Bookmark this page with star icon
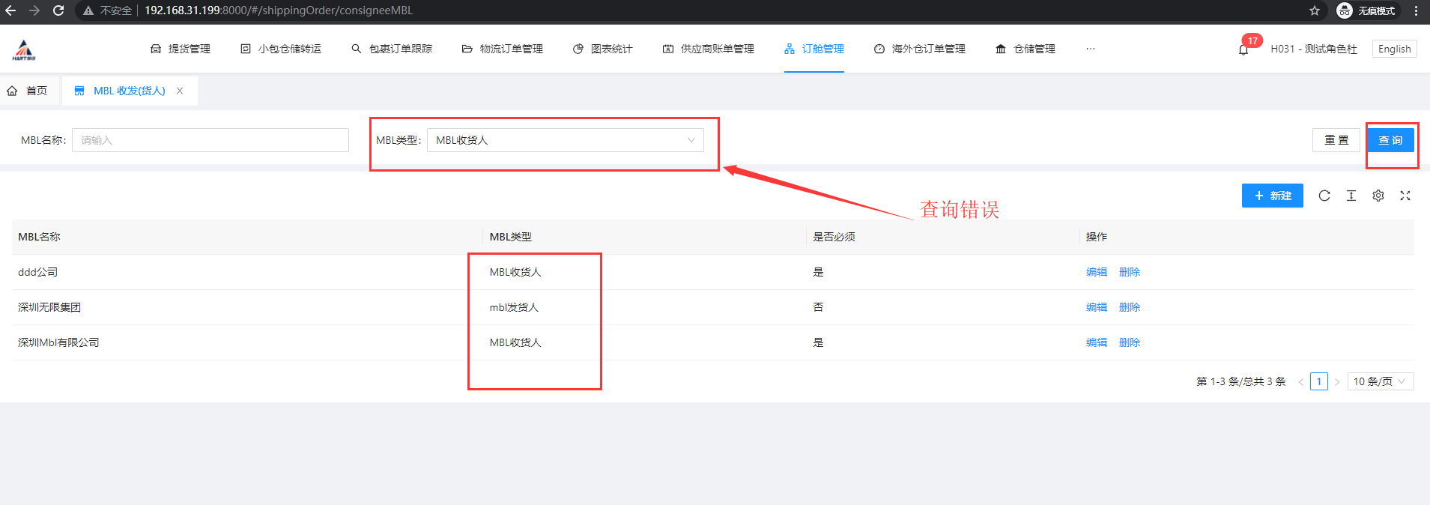Screen dimensions: 1430x505 (x=1315, y=10)
